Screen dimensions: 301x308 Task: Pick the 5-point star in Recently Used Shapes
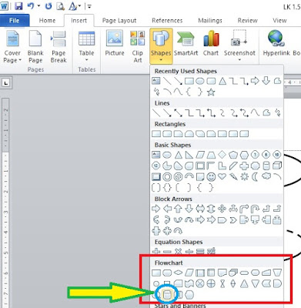211,92
